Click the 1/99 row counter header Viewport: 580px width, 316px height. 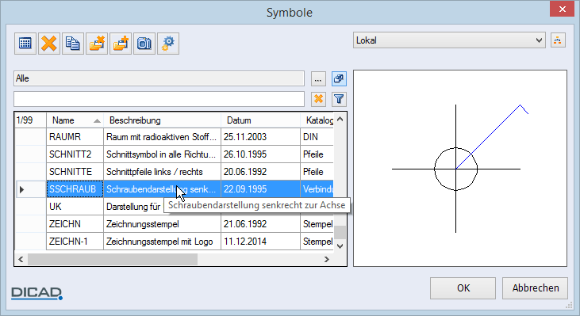click(30, 120)
